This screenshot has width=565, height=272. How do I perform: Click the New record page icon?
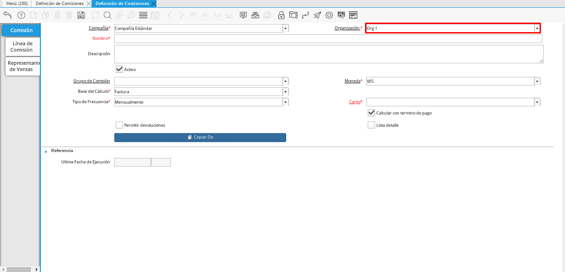(x=33, y=15)
